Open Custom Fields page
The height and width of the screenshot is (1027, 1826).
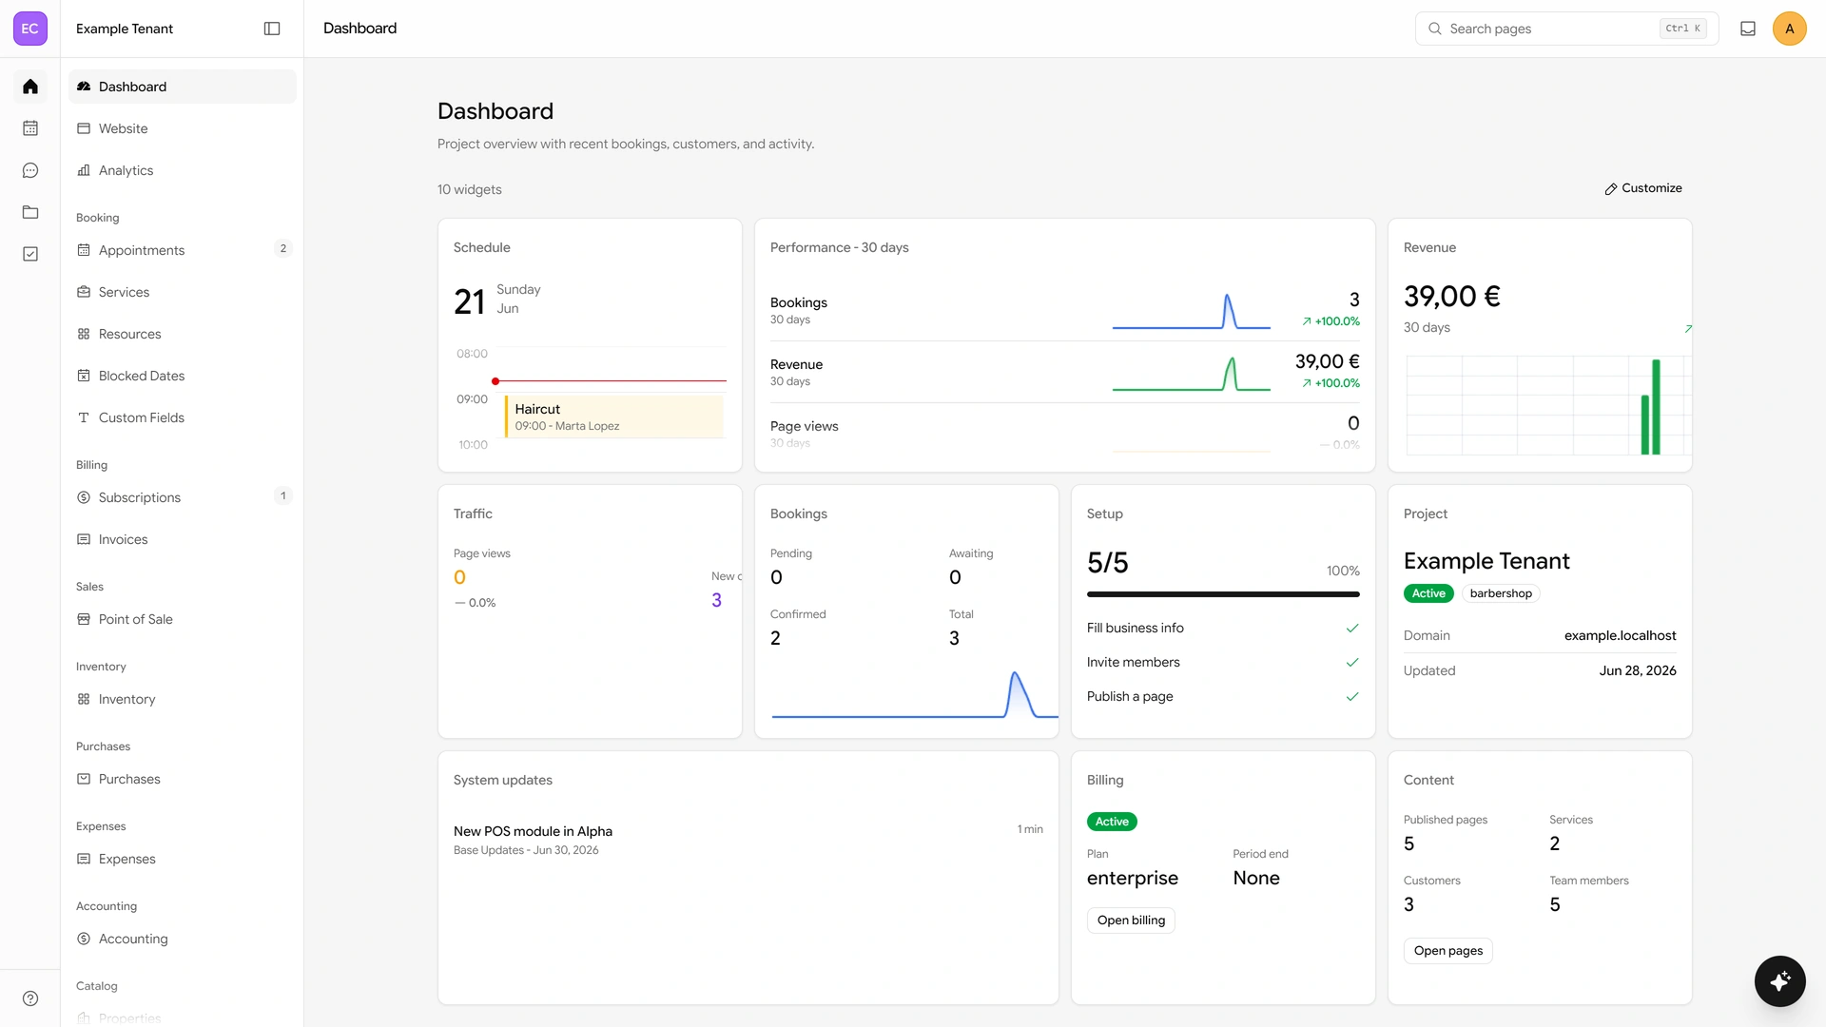pos(183,417)
